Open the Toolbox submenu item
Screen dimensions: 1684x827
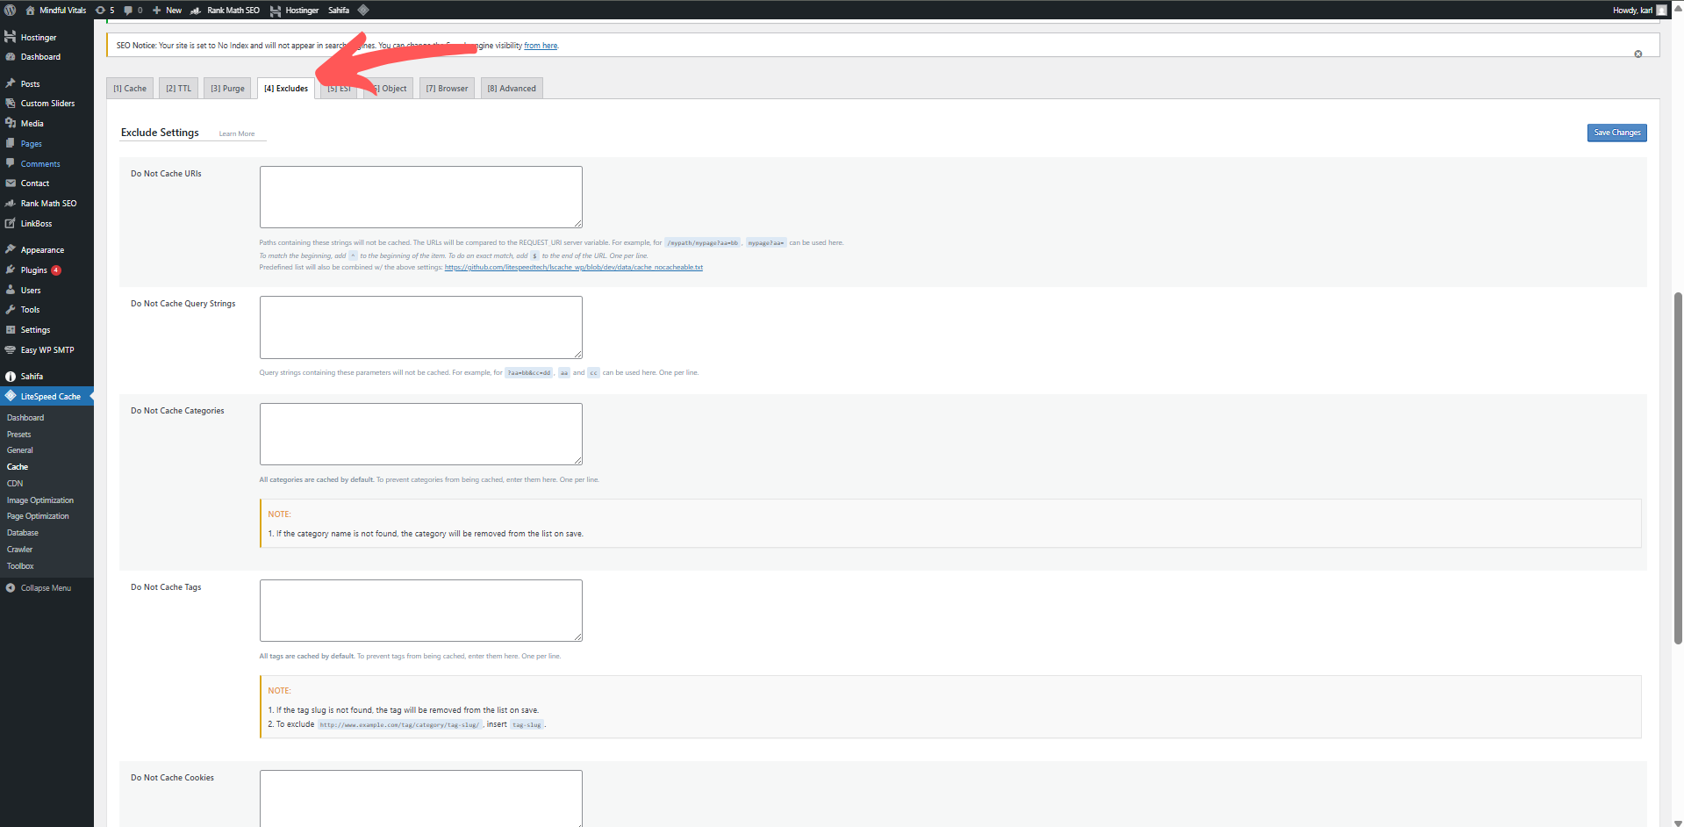(x=20, y=566)
